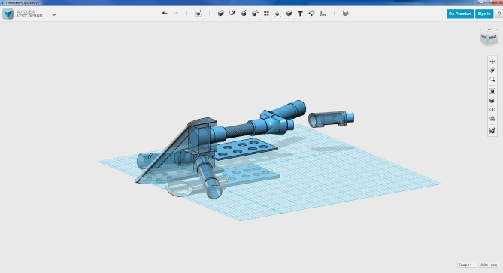503x273 pixels.
Task: Redo the last undone action
Action: [x=175, y=13]
